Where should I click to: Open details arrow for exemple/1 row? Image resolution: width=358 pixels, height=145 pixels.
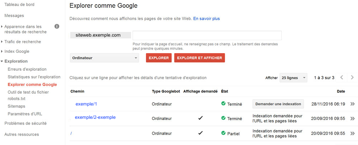click(352, 104)
